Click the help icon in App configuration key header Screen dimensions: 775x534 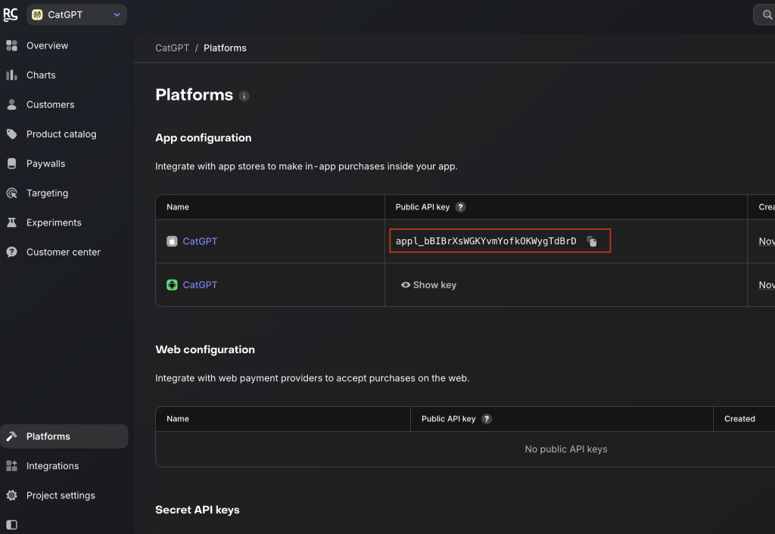(461, 207)
